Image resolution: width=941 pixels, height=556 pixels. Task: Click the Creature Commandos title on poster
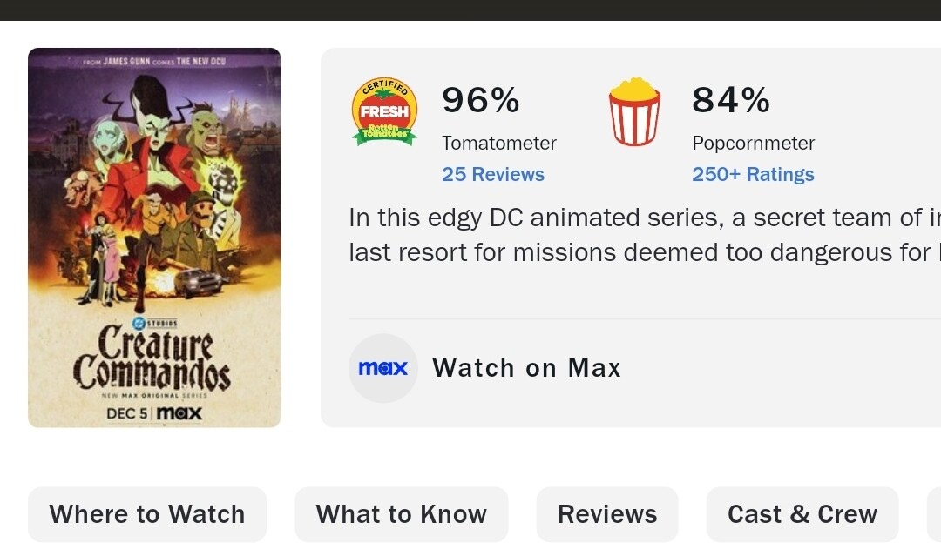pos(152,358)
